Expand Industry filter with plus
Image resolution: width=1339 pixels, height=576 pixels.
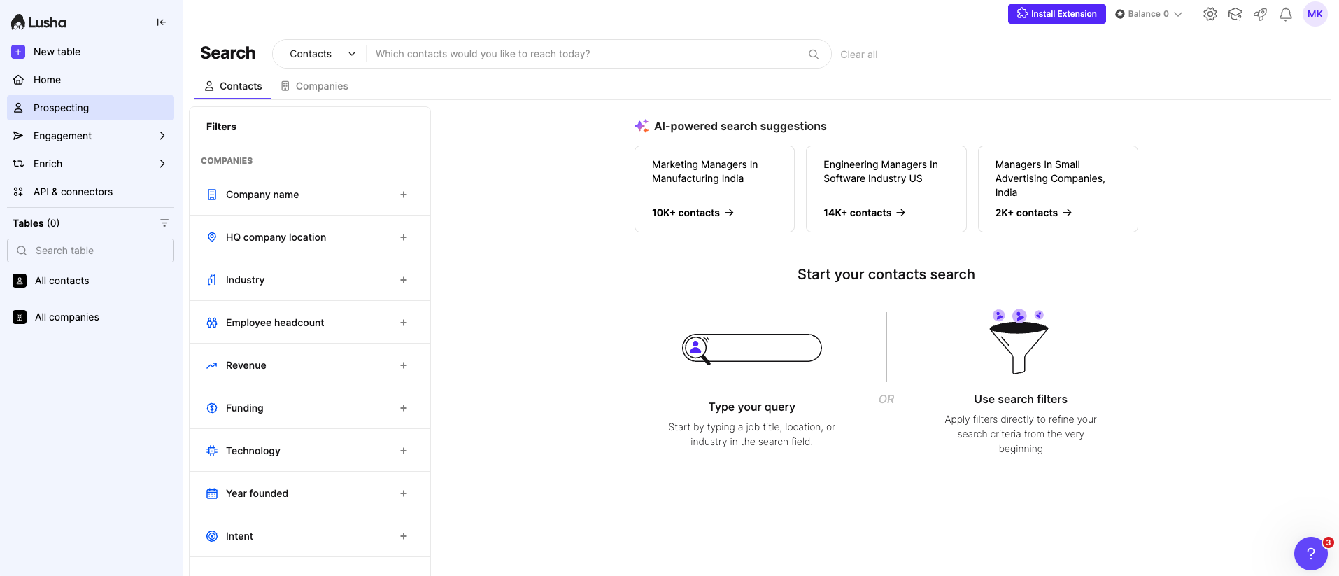point(404,280)
